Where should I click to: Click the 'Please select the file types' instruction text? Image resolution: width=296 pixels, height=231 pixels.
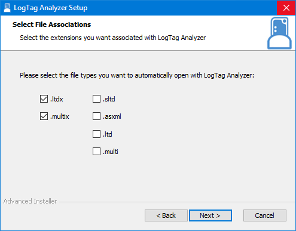tap(137, 75)
